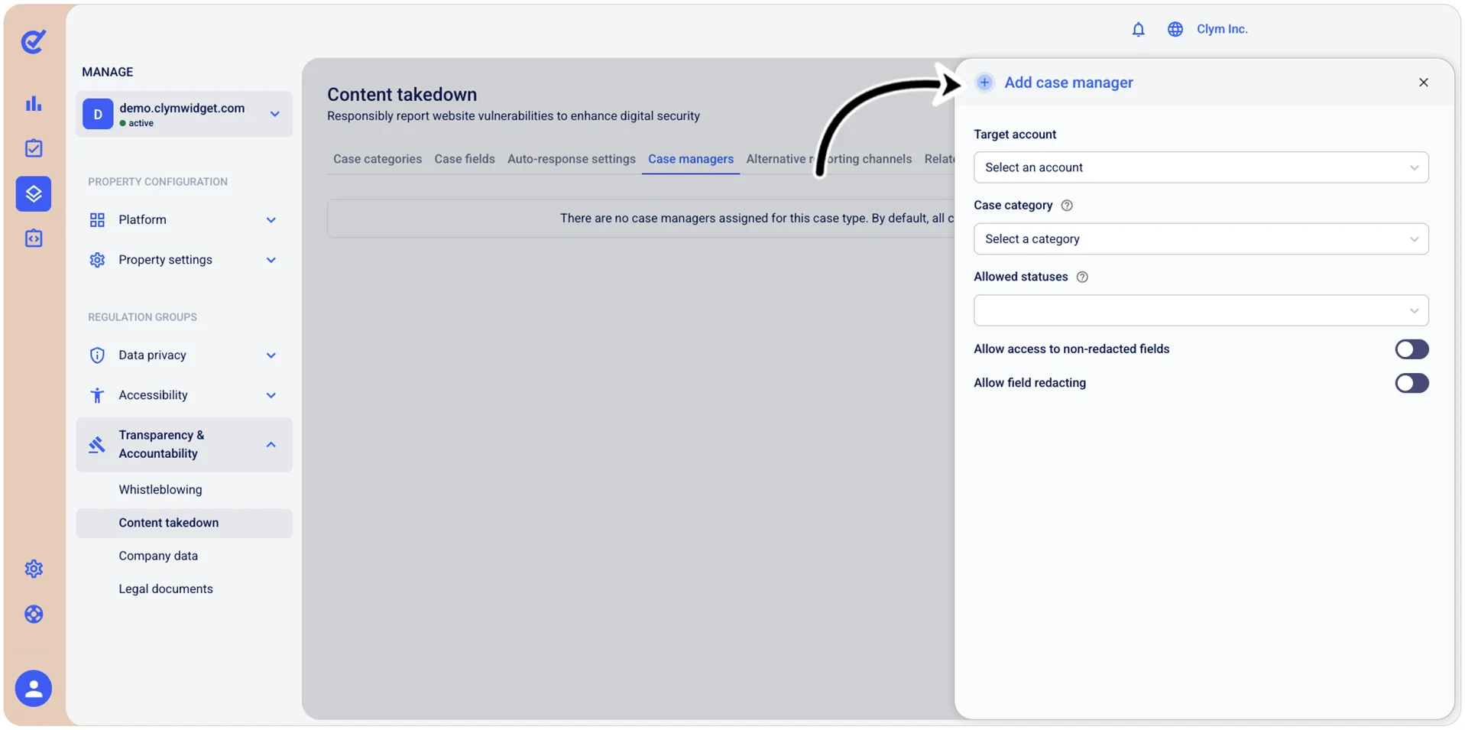Expand the Property settings chevron
The height and width of the screenshot is (730, 1465).
coord(271,260)
